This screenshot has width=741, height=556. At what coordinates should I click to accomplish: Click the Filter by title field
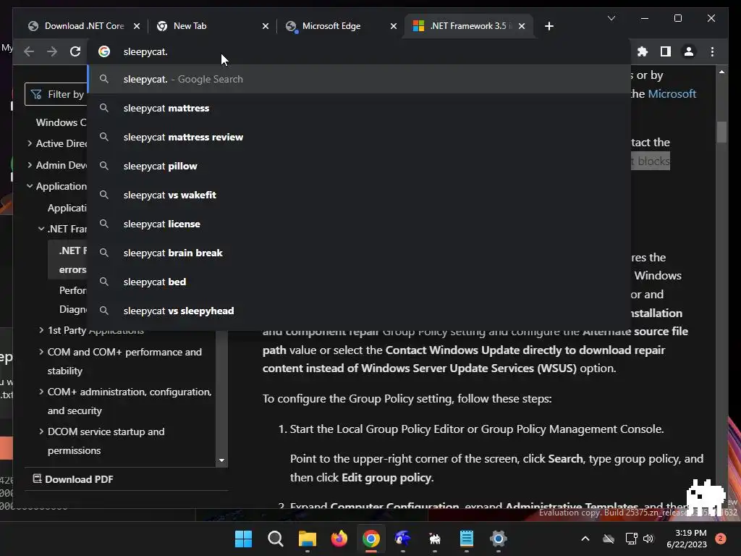[56, 94]
